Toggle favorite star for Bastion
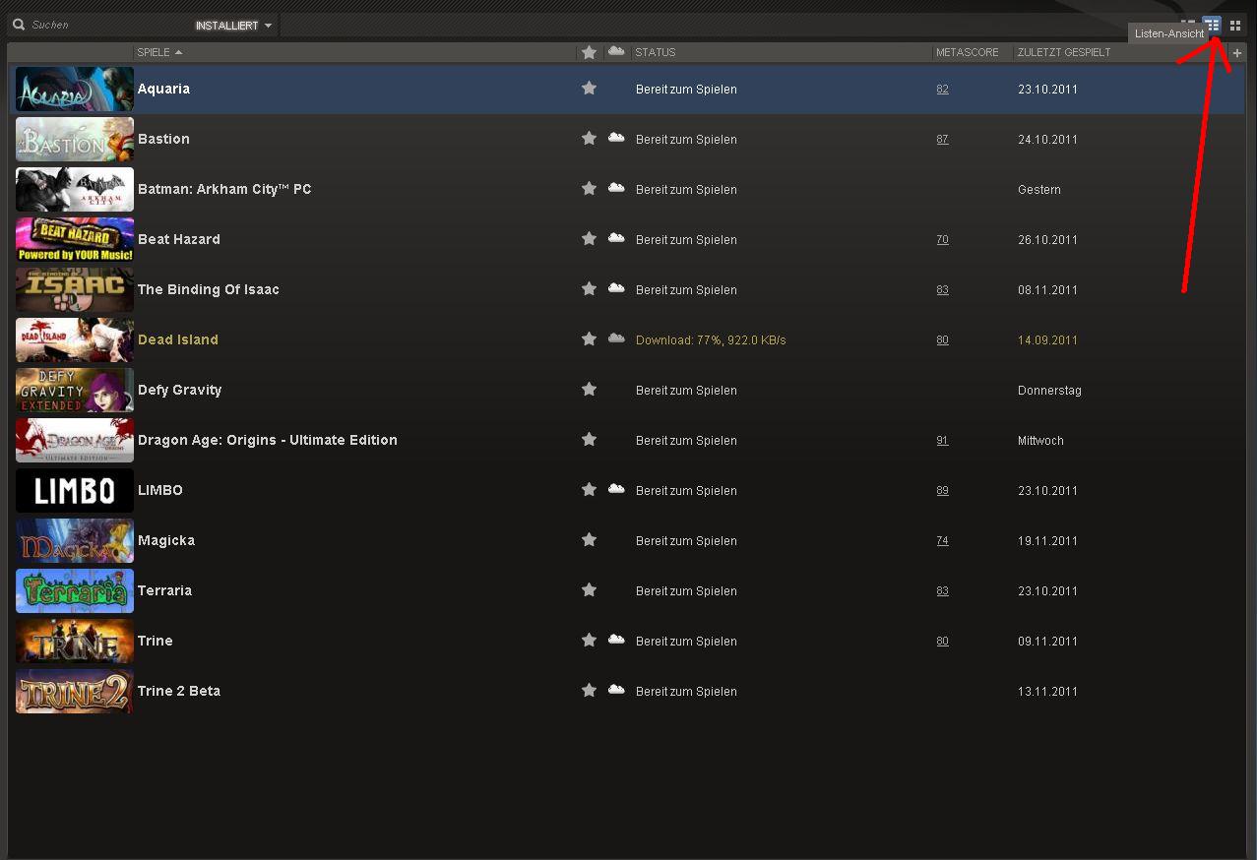Image resolution: width=1257 pixels, height=860 pixels. click(x=589, y=139)
